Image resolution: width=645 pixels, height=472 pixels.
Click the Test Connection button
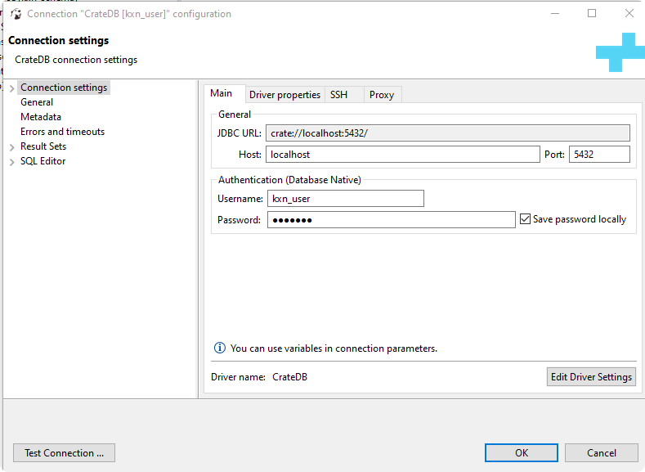(x=64, y=452)
